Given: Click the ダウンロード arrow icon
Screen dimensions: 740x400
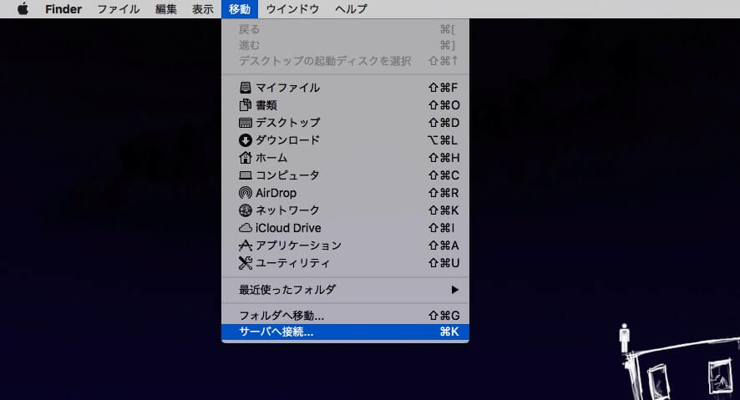Looking at the screenshot, I should (245, 140).
